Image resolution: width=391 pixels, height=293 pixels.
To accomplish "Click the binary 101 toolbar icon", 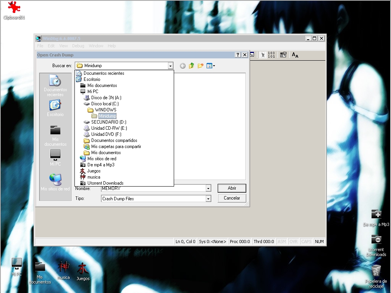I will click(x=271, y=55).
